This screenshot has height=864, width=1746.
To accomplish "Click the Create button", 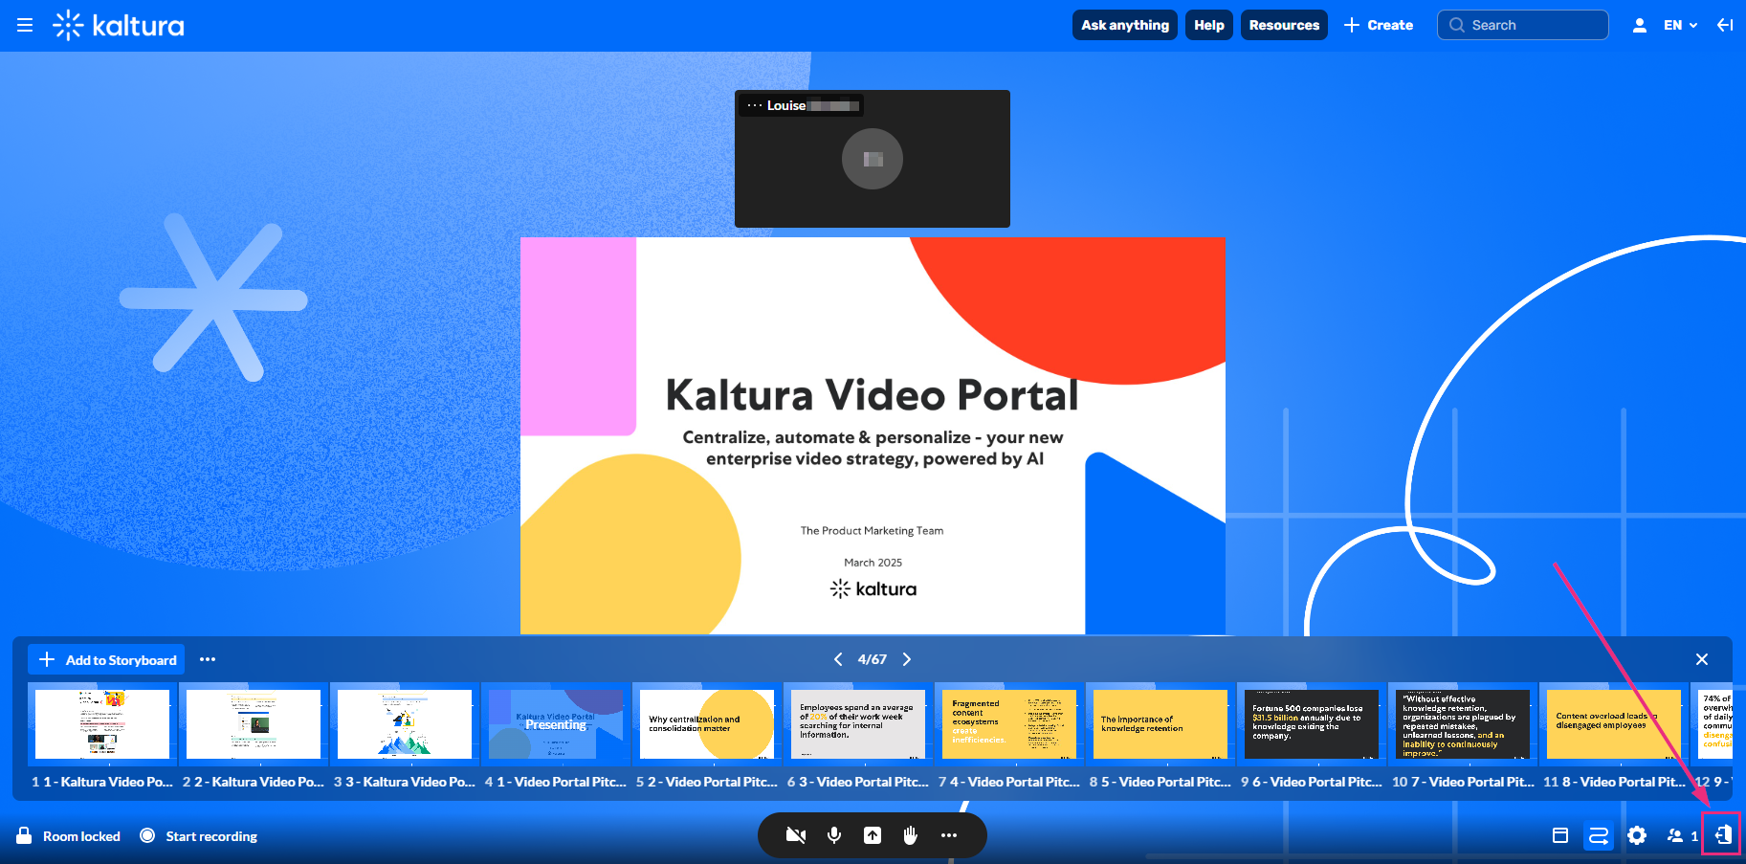I will click(x=1379, y=25).
